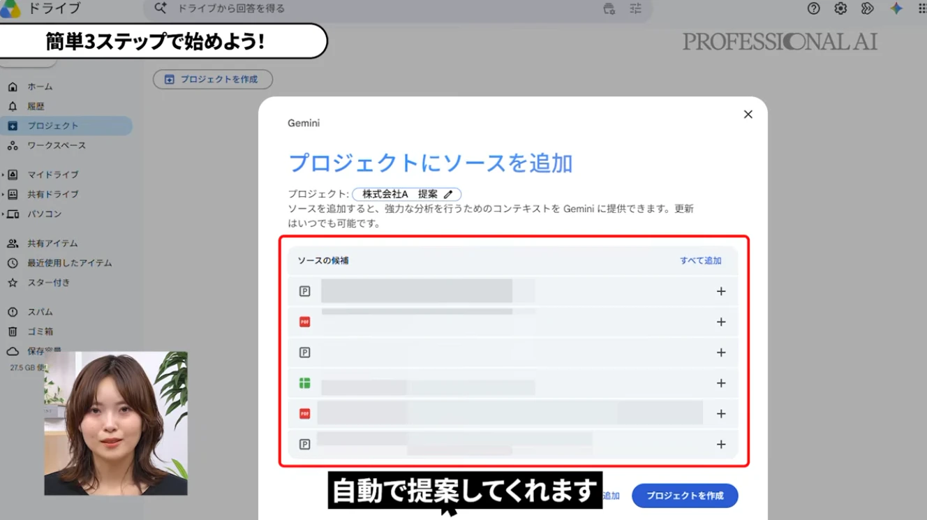Click the star icon beside スター付き
This screenshot has height=520, width=927.
(13, 282)
